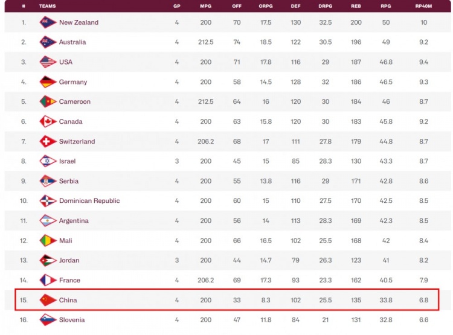Click the Mali flag icon

[x=48, y=240]
